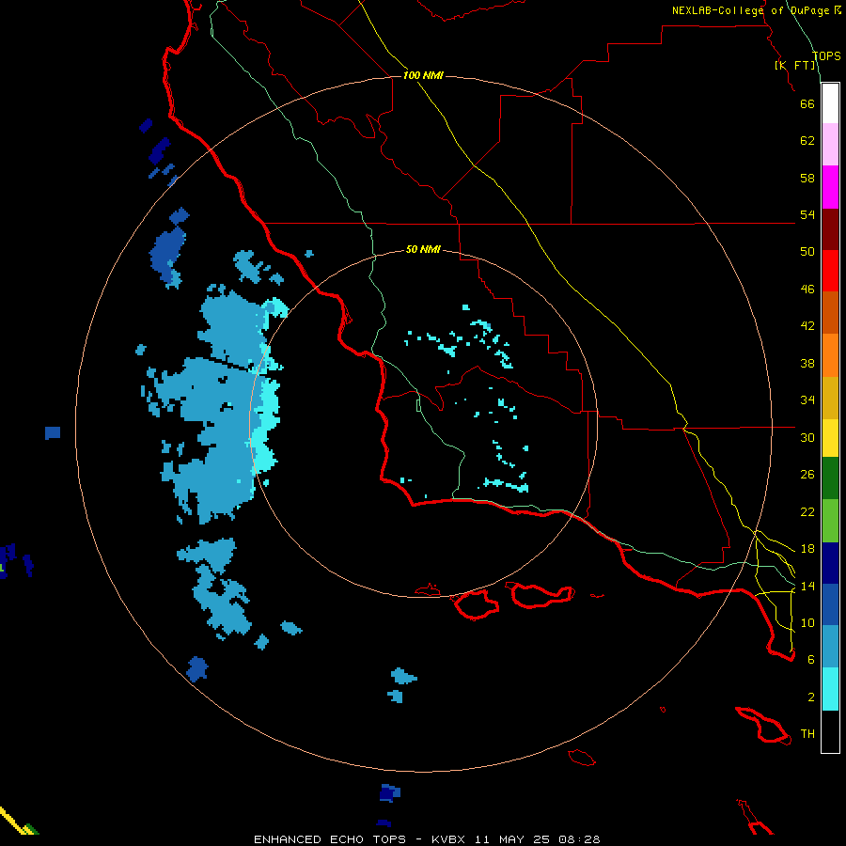This screenshot has height=846, width=846.
Task: Click the "54" legend value
Action: 807,214
